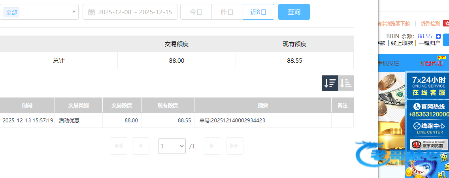
Task: Open the 线上取款 link
Action: (x=402, y=43)
